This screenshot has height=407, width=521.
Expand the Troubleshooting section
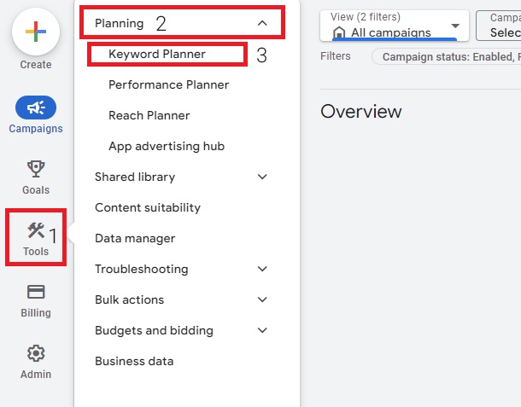click(x=262, y=269)
